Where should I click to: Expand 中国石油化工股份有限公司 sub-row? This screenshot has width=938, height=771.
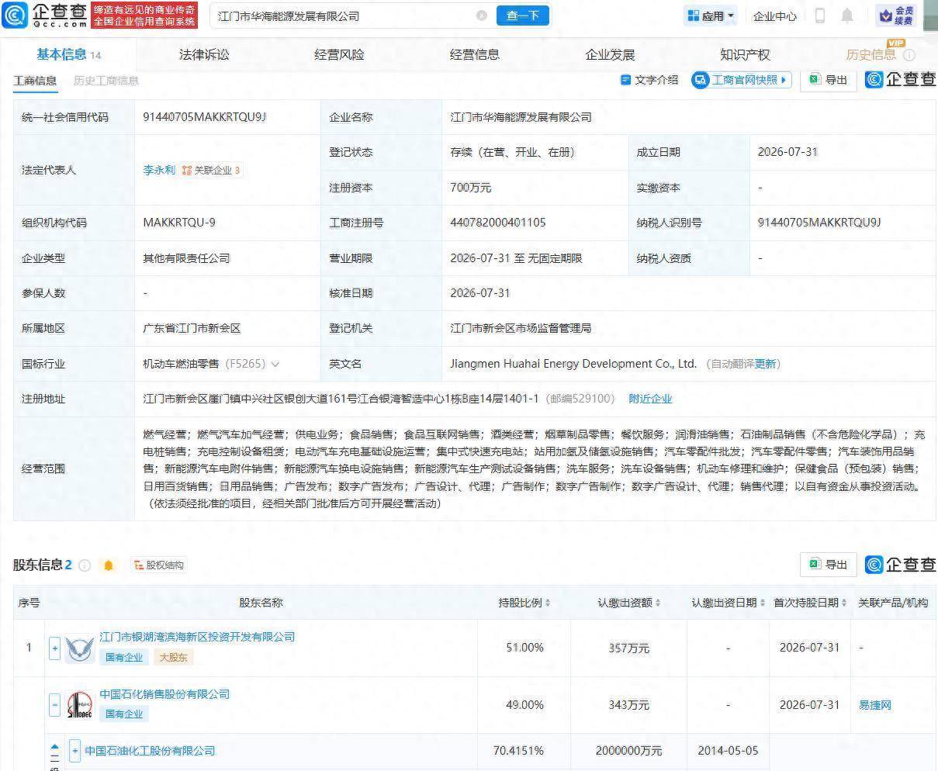[75, 751]
